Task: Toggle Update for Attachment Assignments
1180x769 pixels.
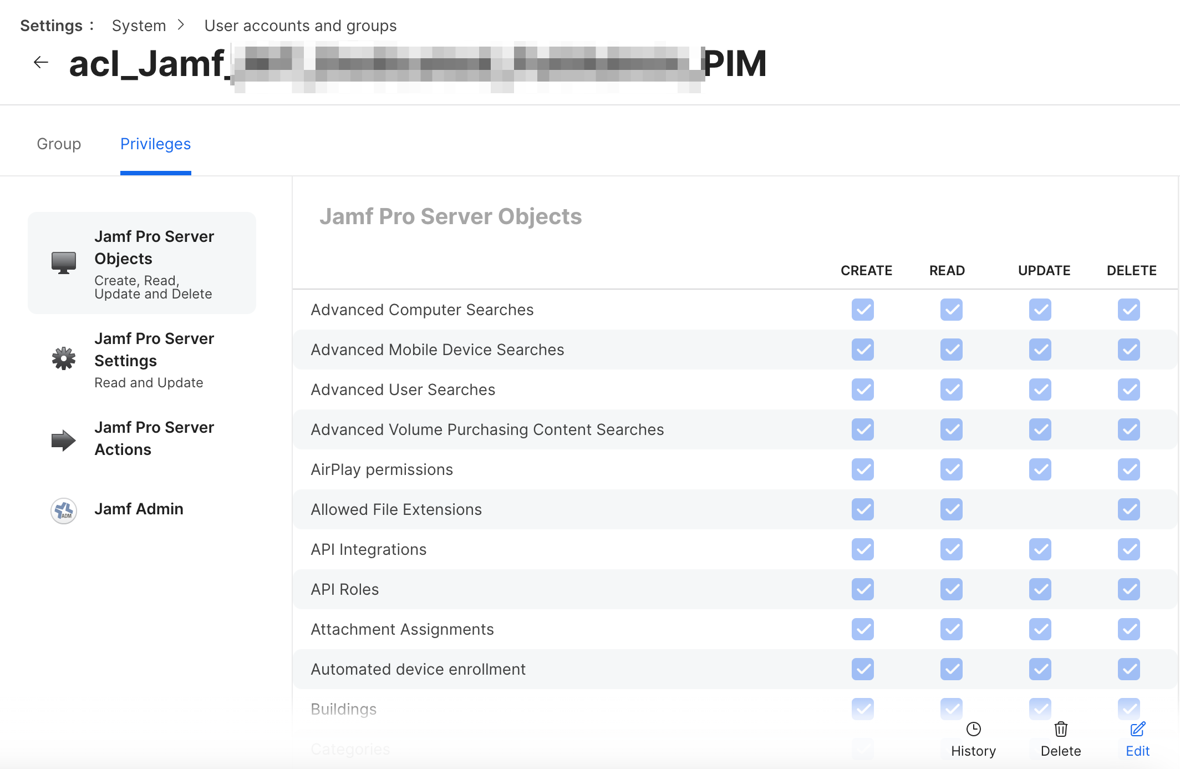Action: point(1040,629)
